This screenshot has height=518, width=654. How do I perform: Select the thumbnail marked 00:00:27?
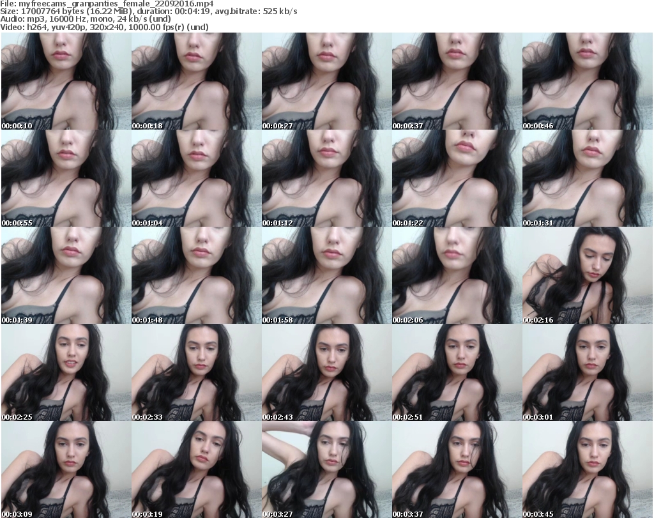click(326, 81)
